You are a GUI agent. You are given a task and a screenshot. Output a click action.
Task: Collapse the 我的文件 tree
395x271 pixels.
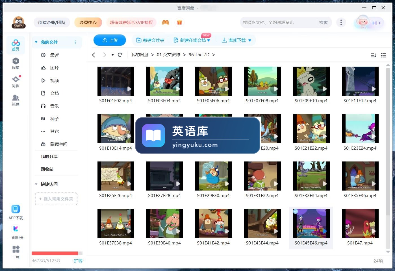pyautogui.click(x=36, y=42)
